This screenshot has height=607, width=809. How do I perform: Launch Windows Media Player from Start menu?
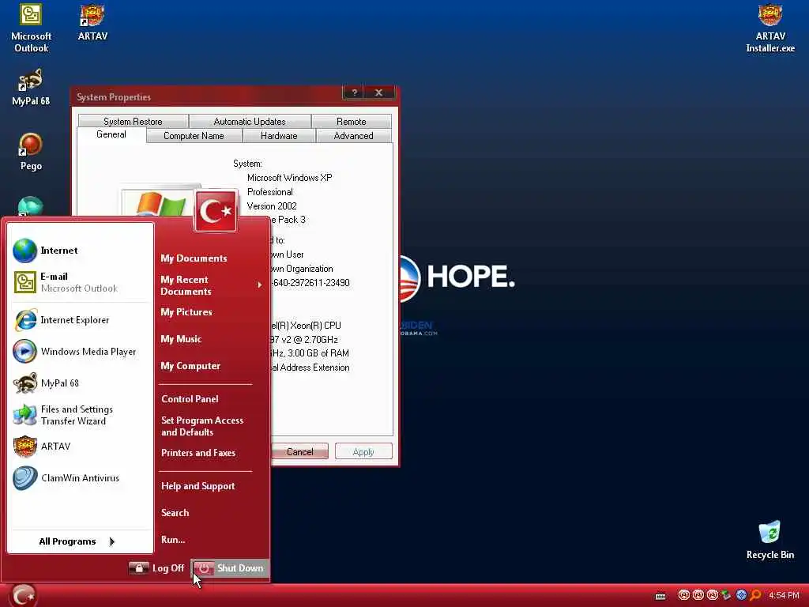tap(80, 352)
